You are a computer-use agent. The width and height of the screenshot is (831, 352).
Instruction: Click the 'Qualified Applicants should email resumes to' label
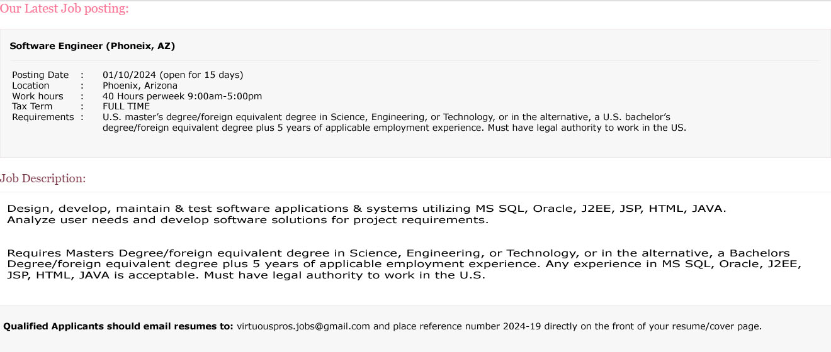[x=118, y=326]
